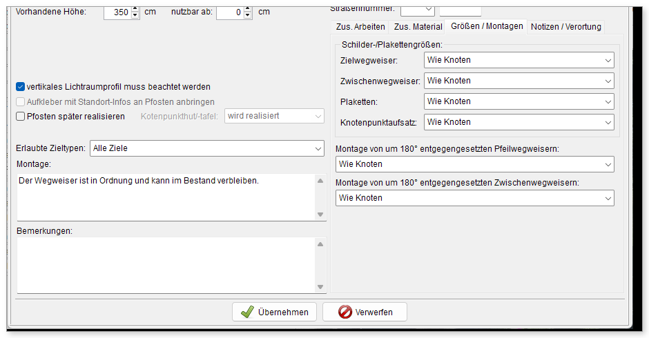
Task: Click the Erlaubte Zieltypen label
Action: click(x=51, y=148)
